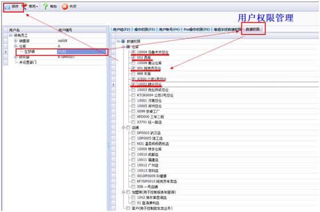Click the red 关闭 close icon
This screenshot has width=320, height=212.
coord(65,7)
